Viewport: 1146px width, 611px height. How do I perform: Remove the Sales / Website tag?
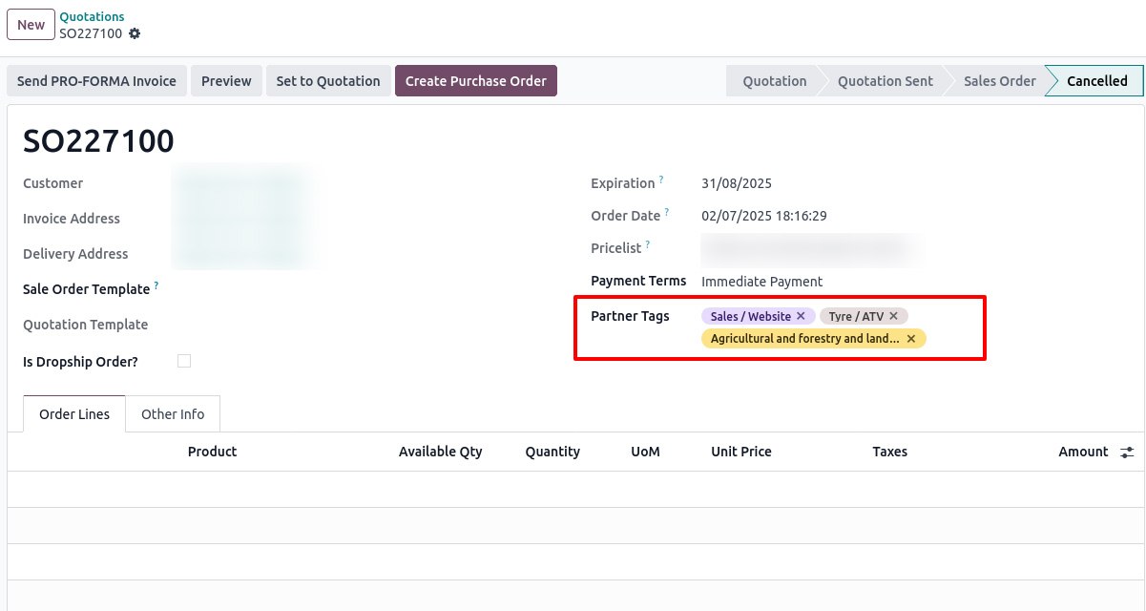click(x=801, y=316)
